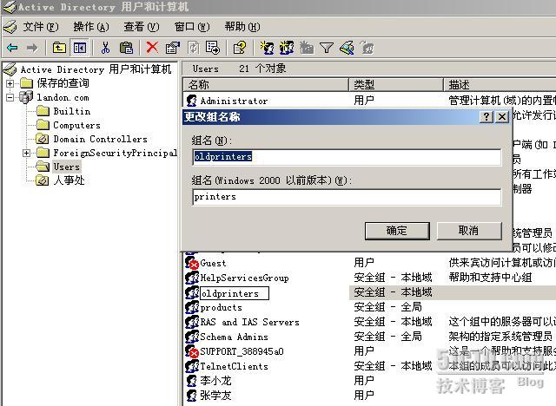556x406 pixels.
Task: Select the Computers folder in tree
Action: 76,125
